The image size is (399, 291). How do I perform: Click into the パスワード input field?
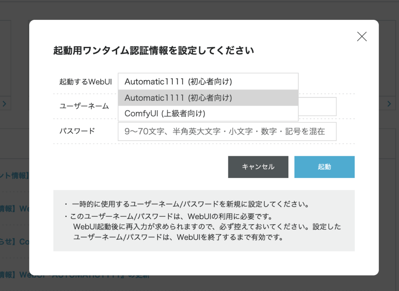227,131
